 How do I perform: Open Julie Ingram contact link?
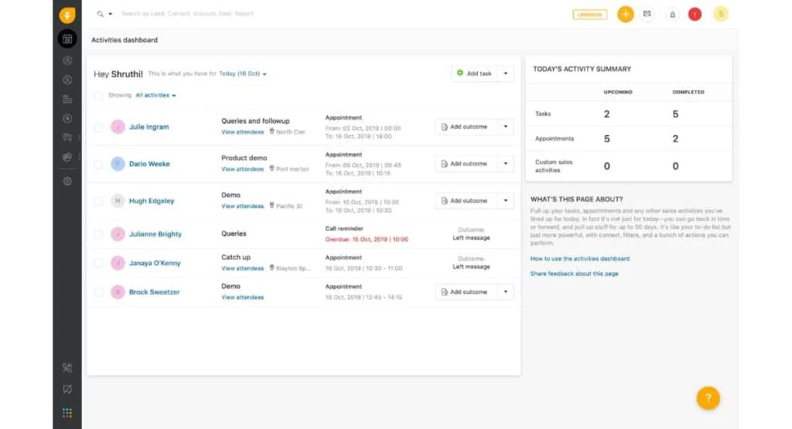click(x=149, y=127)
